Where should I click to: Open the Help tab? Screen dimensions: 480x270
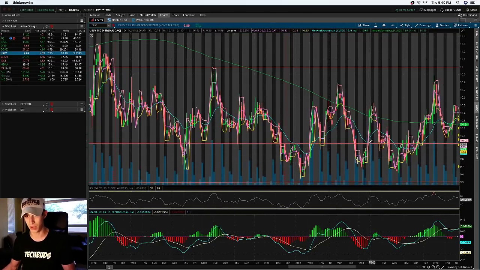[202, 15]
